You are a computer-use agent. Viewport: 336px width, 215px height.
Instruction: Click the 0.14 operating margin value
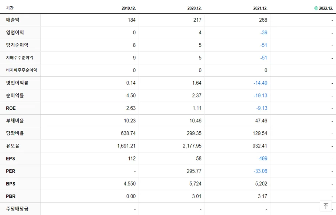[131, 83]
